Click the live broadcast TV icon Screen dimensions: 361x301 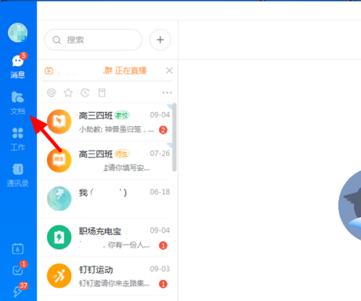[49, 71]
